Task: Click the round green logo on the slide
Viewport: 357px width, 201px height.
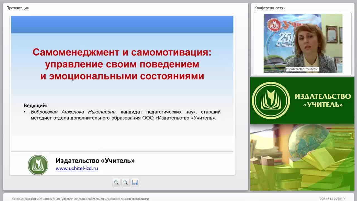Action: [38, 165]
